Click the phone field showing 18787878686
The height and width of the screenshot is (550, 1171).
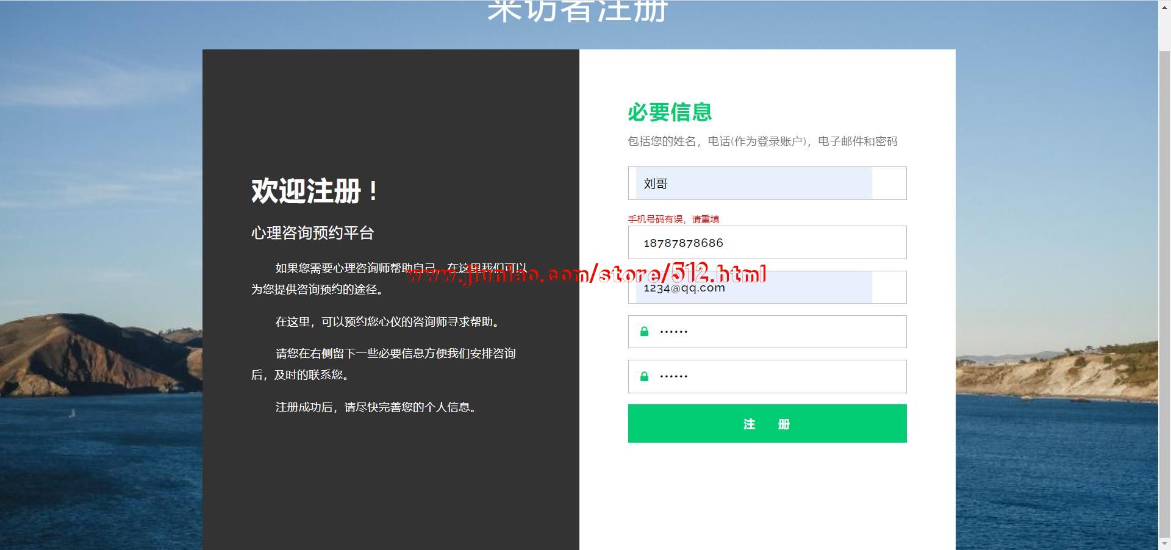coord(767,243)
